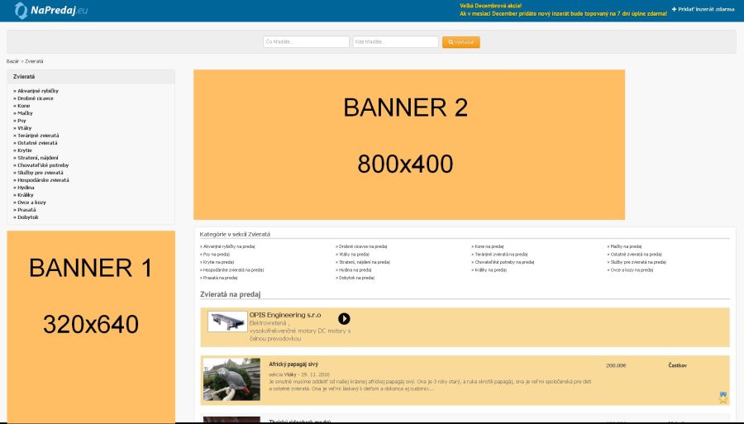Open 'Africký papagáj sivý' listing title
Viewport: 744px width, 424px height.
293,364
